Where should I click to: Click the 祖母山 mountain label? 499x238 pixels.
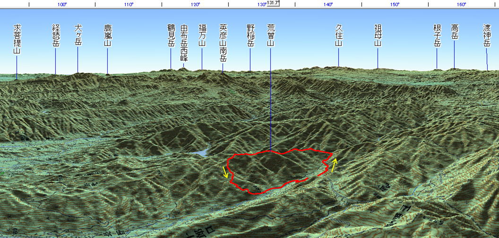378,35
